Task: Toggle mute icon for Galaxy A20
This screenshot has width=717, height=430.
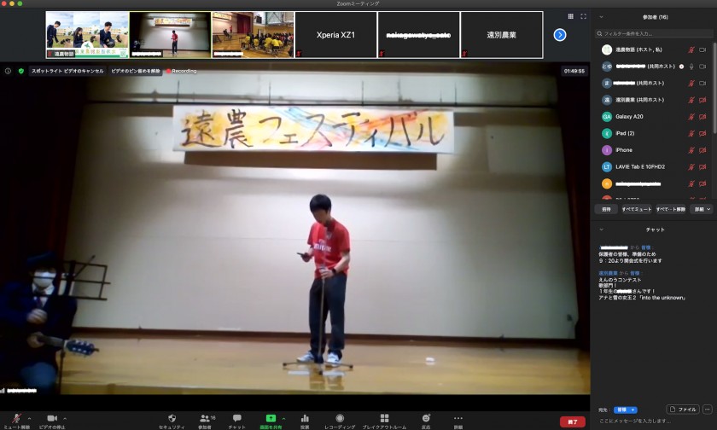Action: tap(691, 117)
